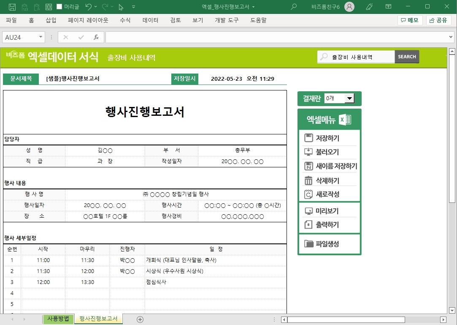Click the 저장하기 save icon in 엑셀메뉴

point(308,138)
